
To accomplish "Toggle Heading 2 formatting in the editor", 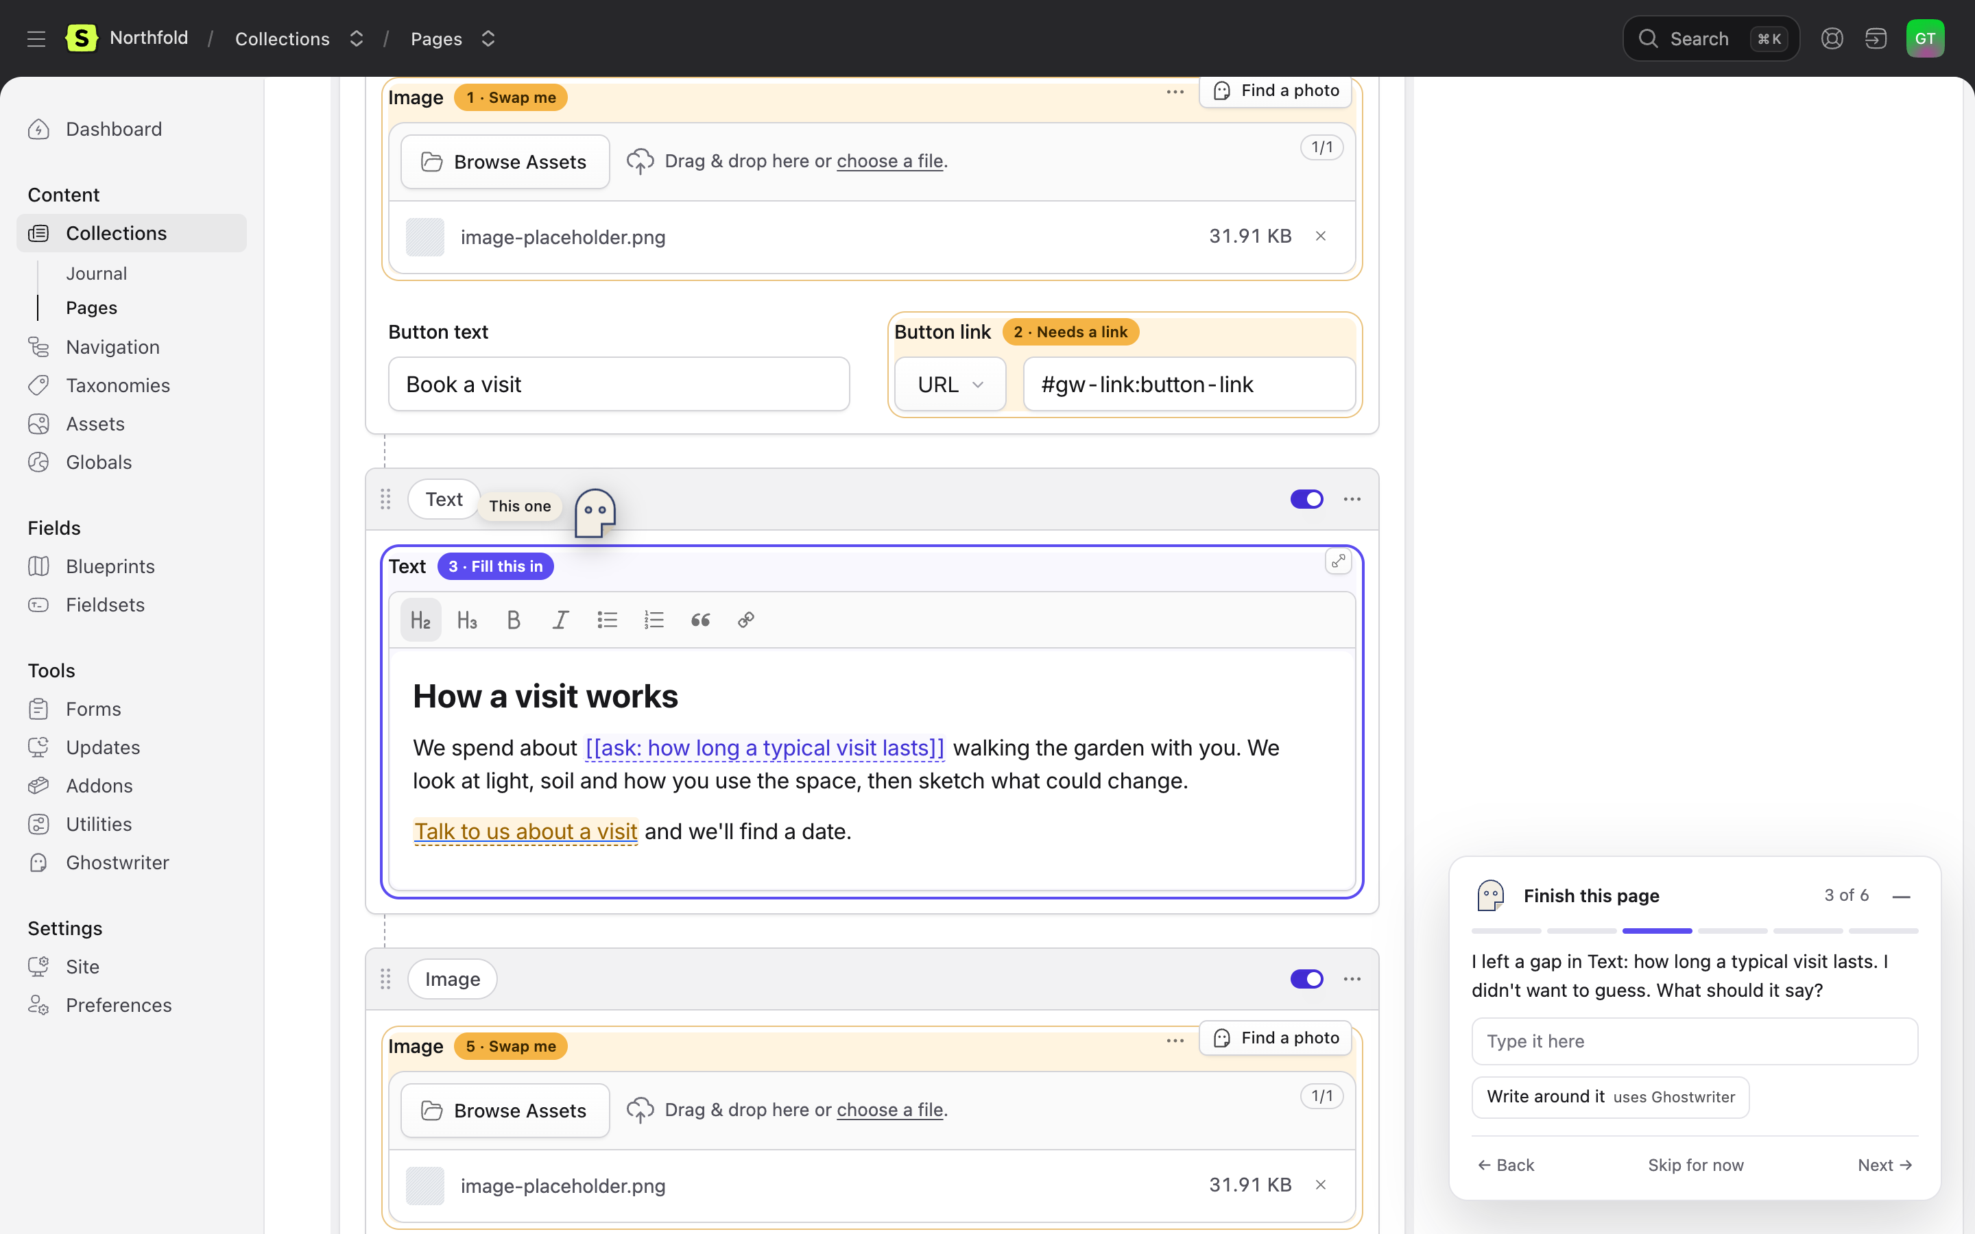I will click(420, 620).
